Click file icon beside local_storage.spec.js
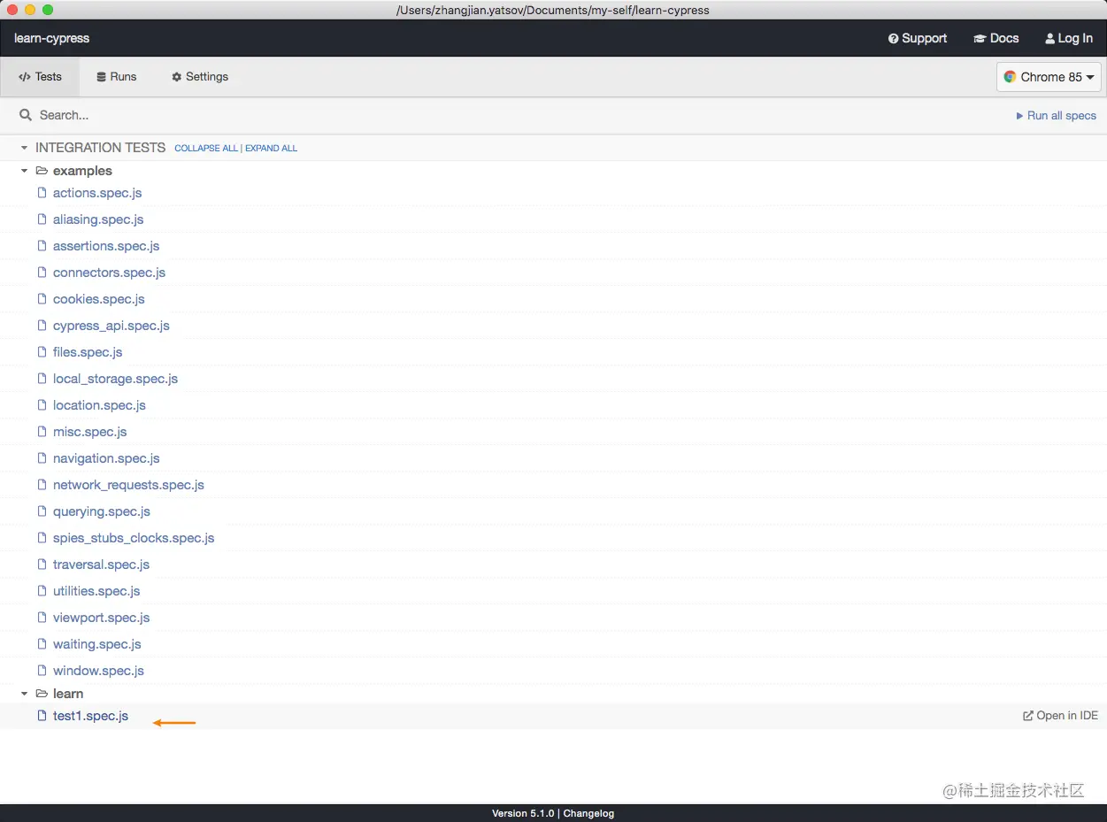 click(42, 379)
